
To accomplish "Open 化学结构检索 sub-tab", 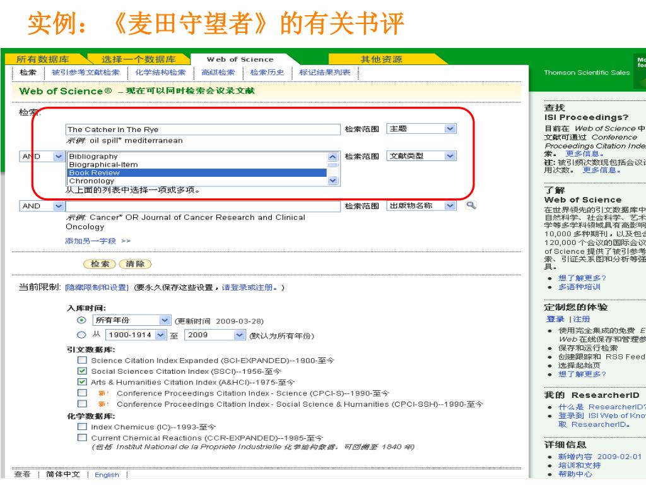I will tap(160, 73).
